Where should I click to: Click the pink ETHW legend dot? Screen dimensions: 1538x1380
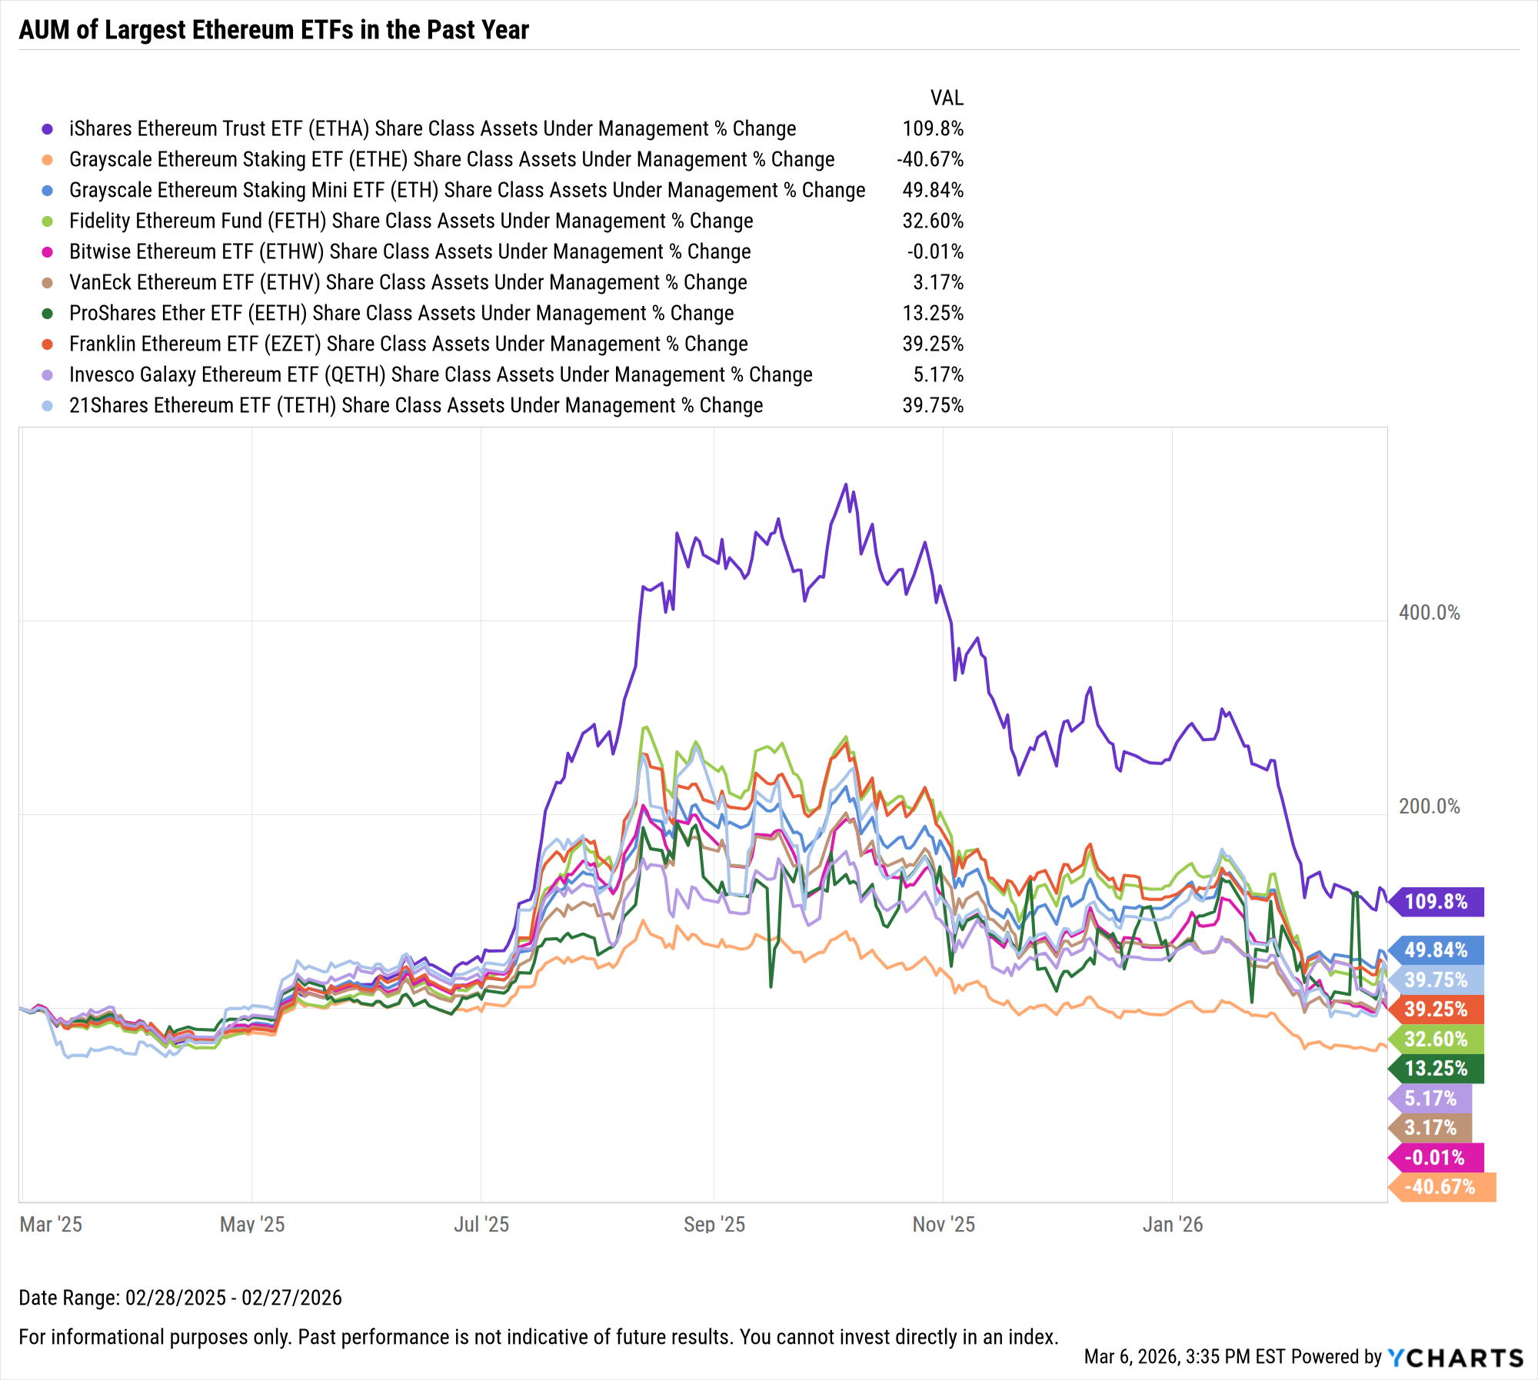pos(48,252)
